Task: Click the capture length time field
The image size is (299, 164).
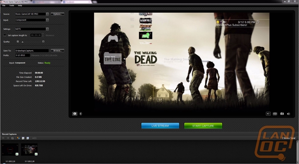Action: 36,35
